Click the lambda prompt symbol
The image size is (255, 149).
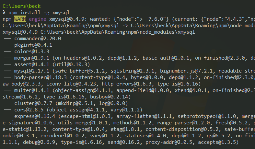(4, 12)
